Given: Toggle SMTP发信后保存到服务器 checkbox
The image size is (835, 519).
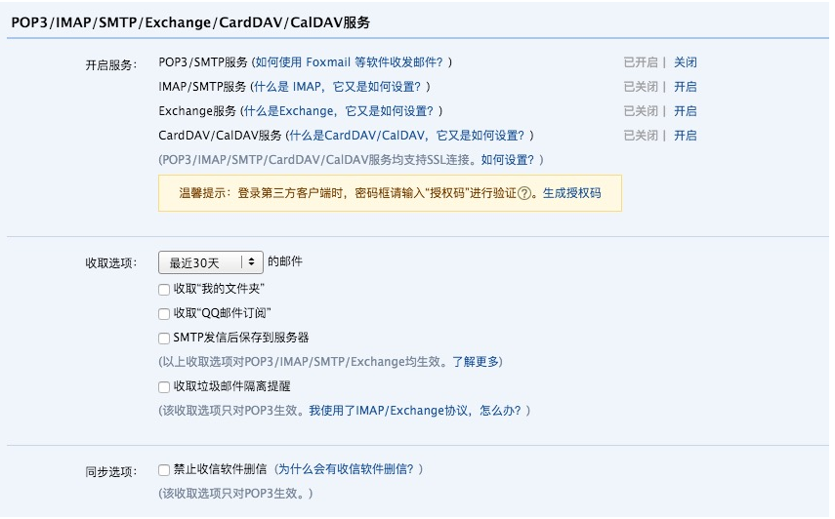Looking at the screenshot, I should [x=164, y=339].
